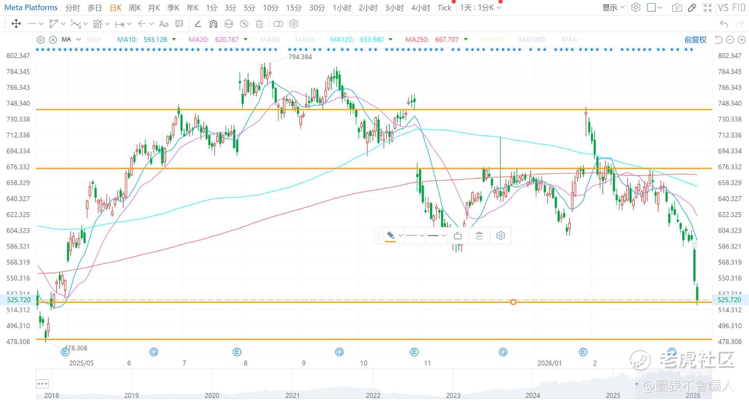Select the range interval drawing tool

[120, 24]
